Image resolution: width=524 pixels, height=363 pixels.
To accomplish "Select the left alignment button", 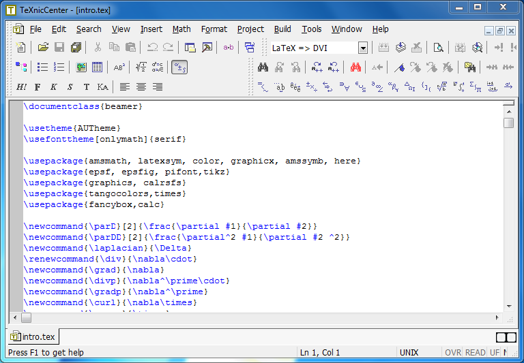I will [125, 87].
